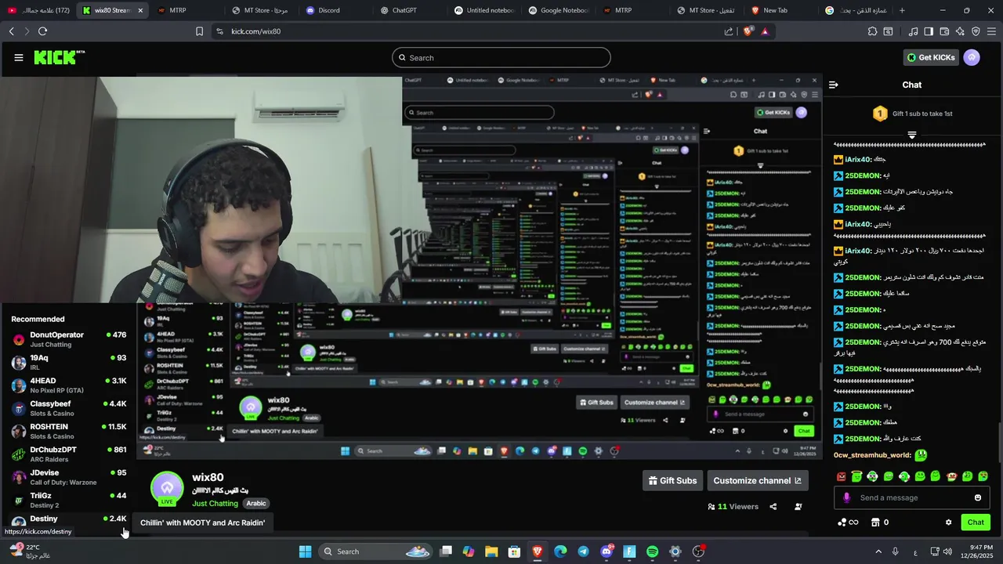Click the share page icon in address bar
Viewport: 1003px width, 564px height.
[729, 31]
